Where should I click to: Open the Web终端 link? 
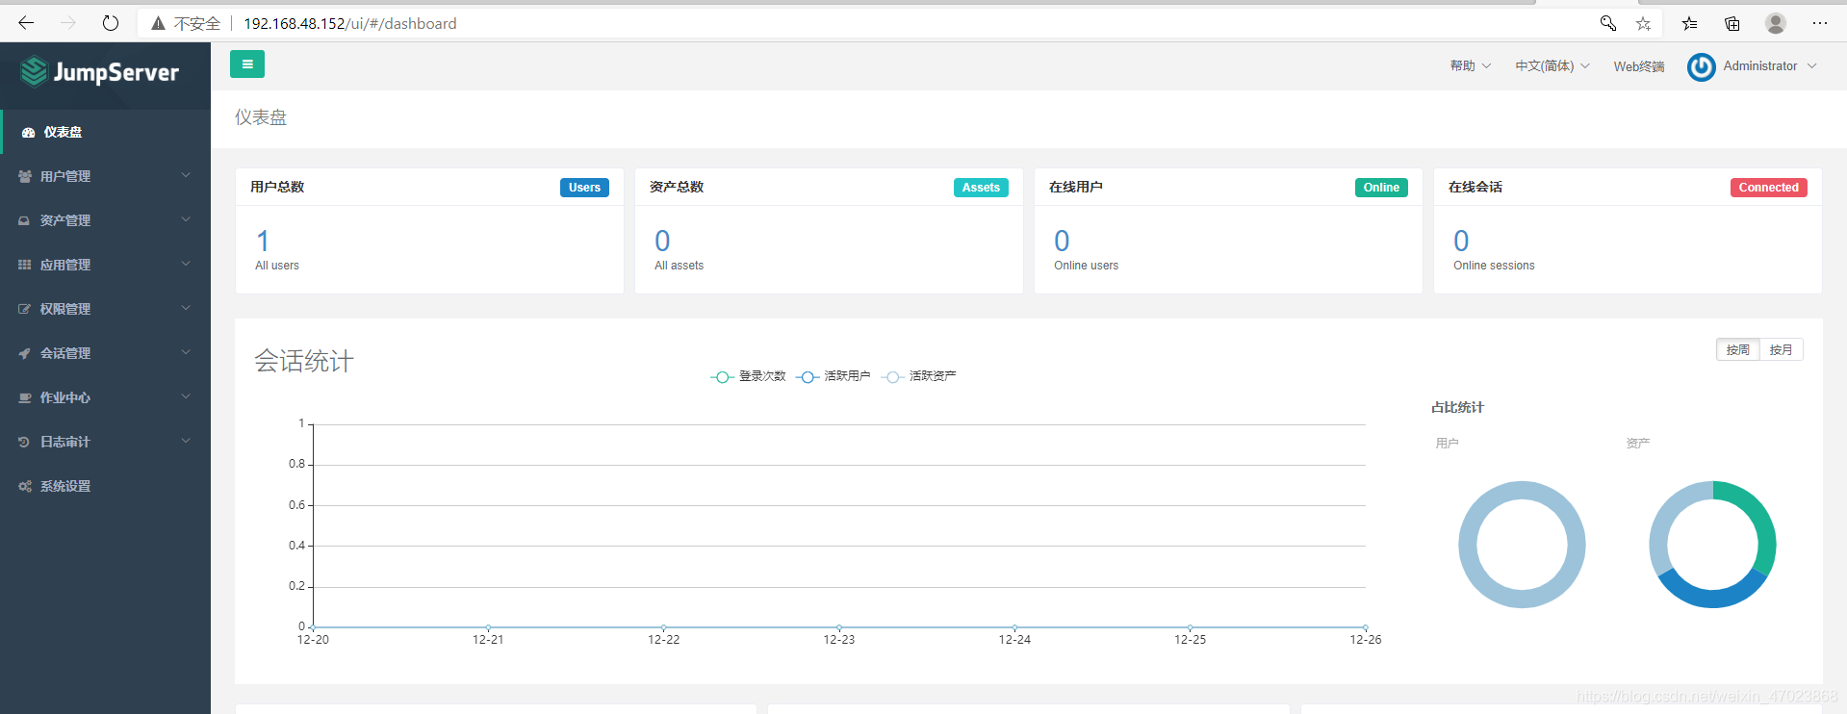coord(1639,66)
